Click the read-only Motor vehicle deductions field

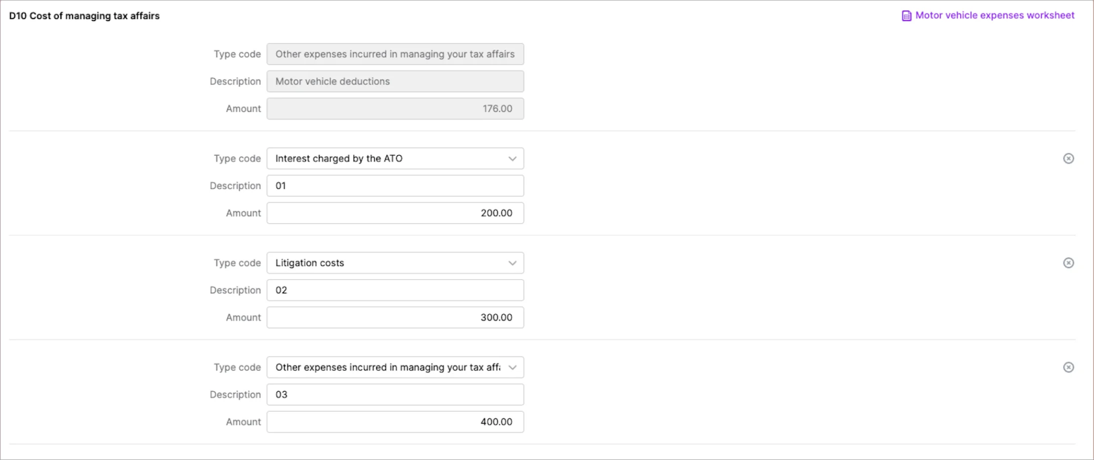(x=395, y=81)
